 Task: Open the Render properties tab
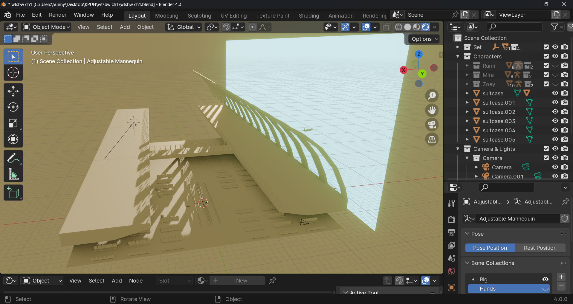tap(451, 219)
